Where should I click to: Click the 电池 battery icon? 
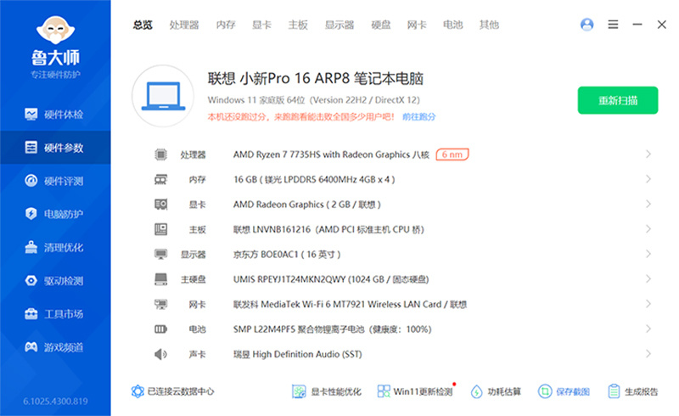[160, 329]
